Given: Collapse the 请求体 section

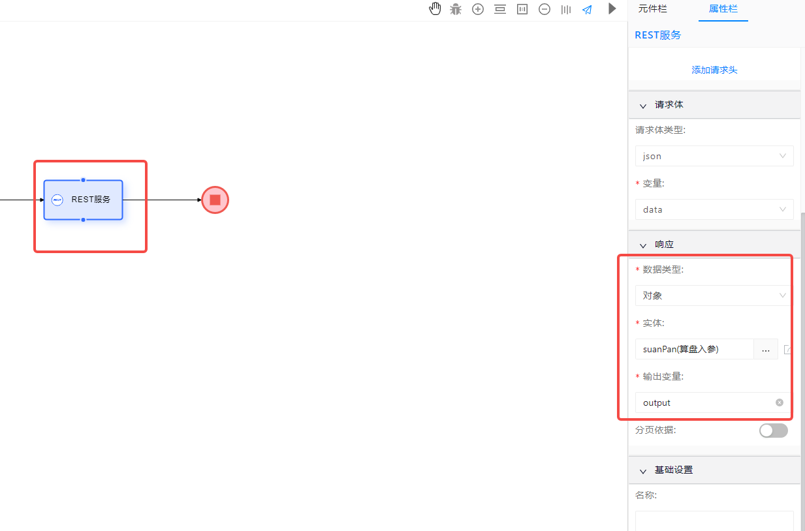Looking at the screenshot, I should (x=643, y=105).
